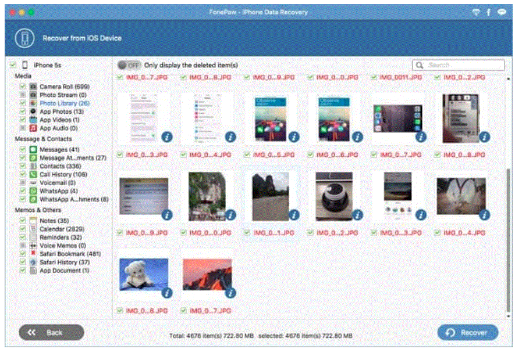
Task: Click the selected: 4676 item(s) status text
Action: (305, 336)
